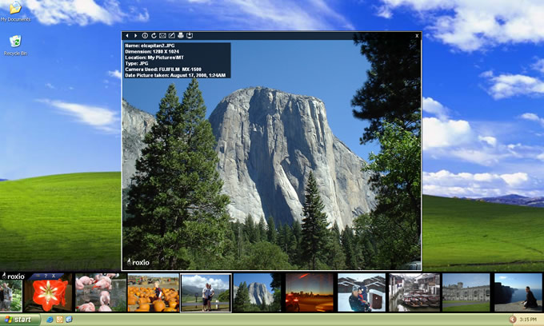Go to next photo arrow
Screen dimensions: 544x326
(x=136, y=36)
